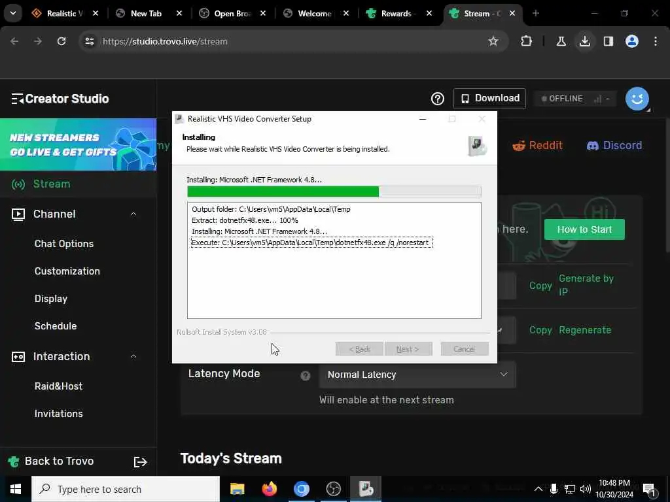Click the taskbar clock and date
The width and height of the screenshot is (670, 502).
click(614, 489)
